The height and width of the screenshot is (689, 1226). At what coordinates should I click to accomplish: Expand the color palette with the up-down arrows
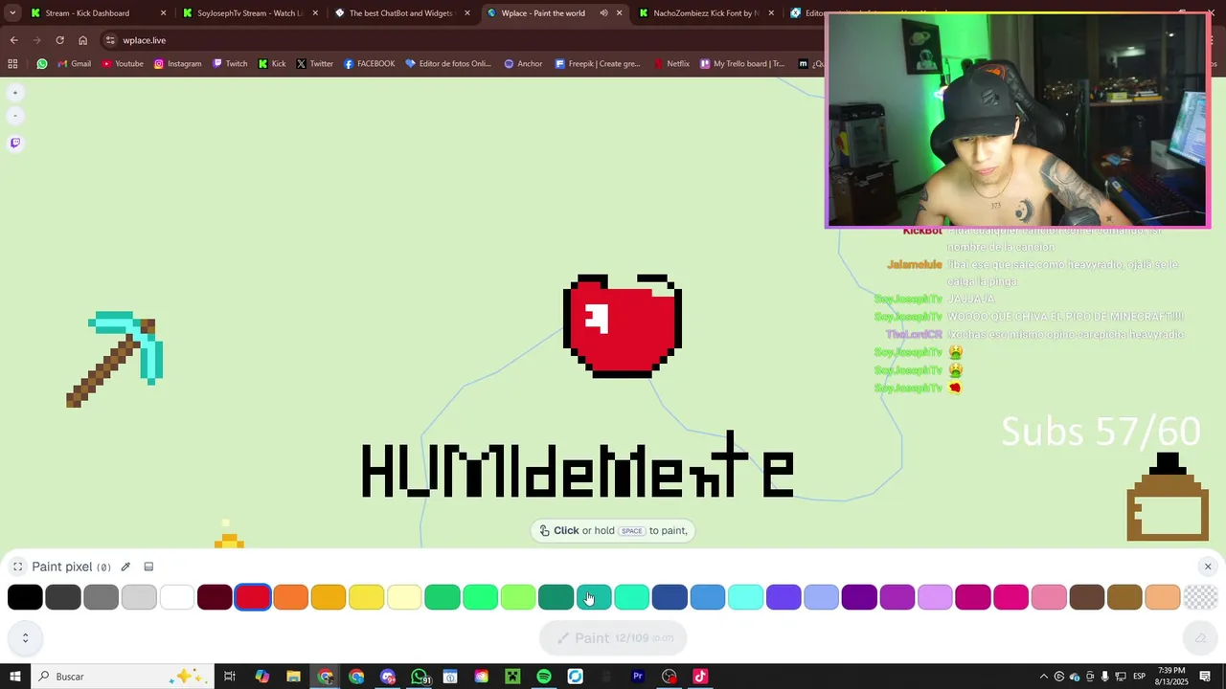[25, 638]
